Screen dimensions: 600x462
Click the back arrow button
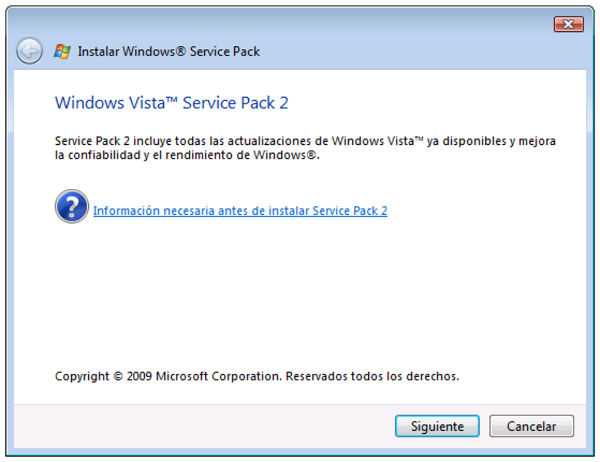(x=29, y=52)
